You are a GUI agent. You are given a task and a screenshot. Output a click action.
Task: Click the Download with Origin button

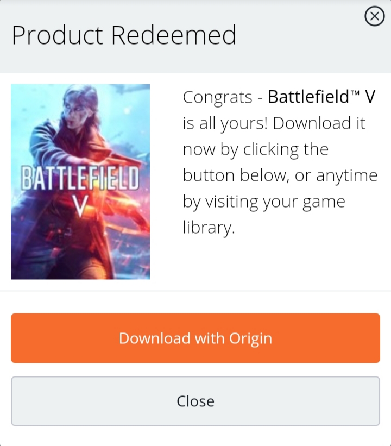195,338
